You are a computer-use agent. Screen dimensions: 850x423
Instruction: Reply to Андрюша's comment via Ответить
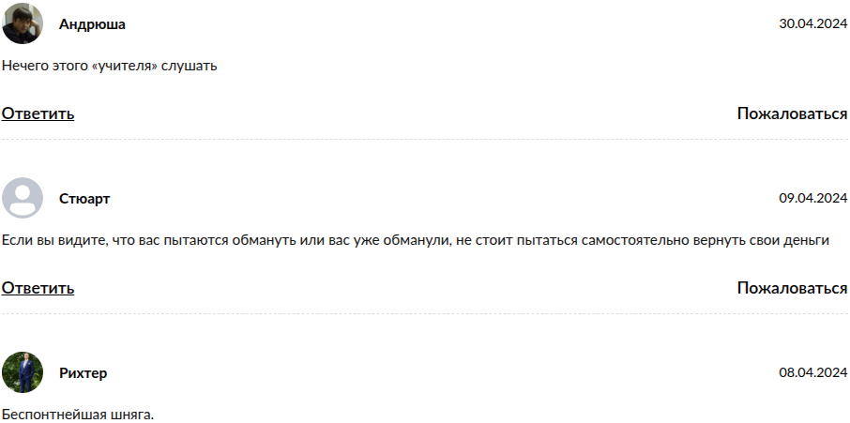pos(38,113)
